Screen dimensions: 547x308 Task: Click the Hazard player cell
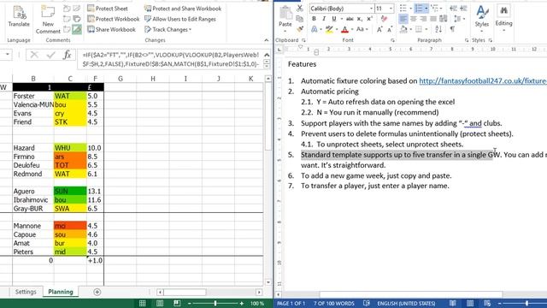coord(33,148)
